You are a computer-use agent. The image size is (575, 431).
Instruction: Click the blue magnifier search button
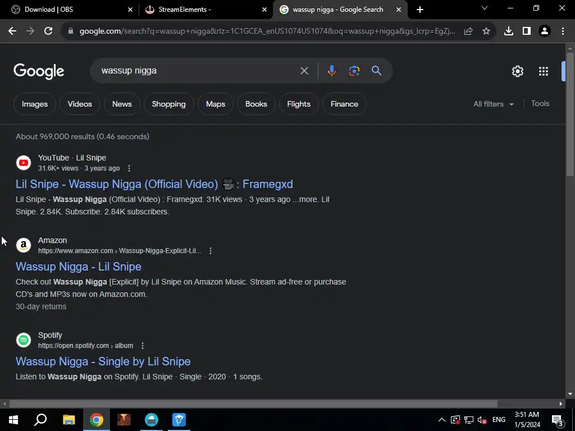coord(377,71)
